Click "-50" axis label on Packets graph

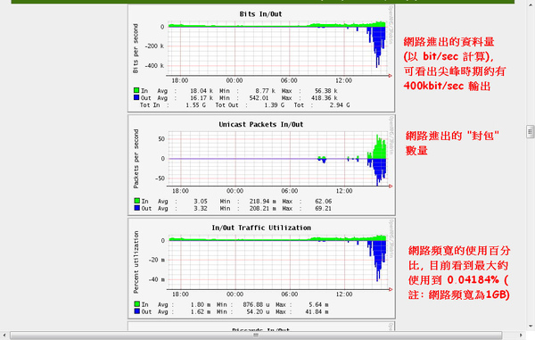(x=160, y=178)
